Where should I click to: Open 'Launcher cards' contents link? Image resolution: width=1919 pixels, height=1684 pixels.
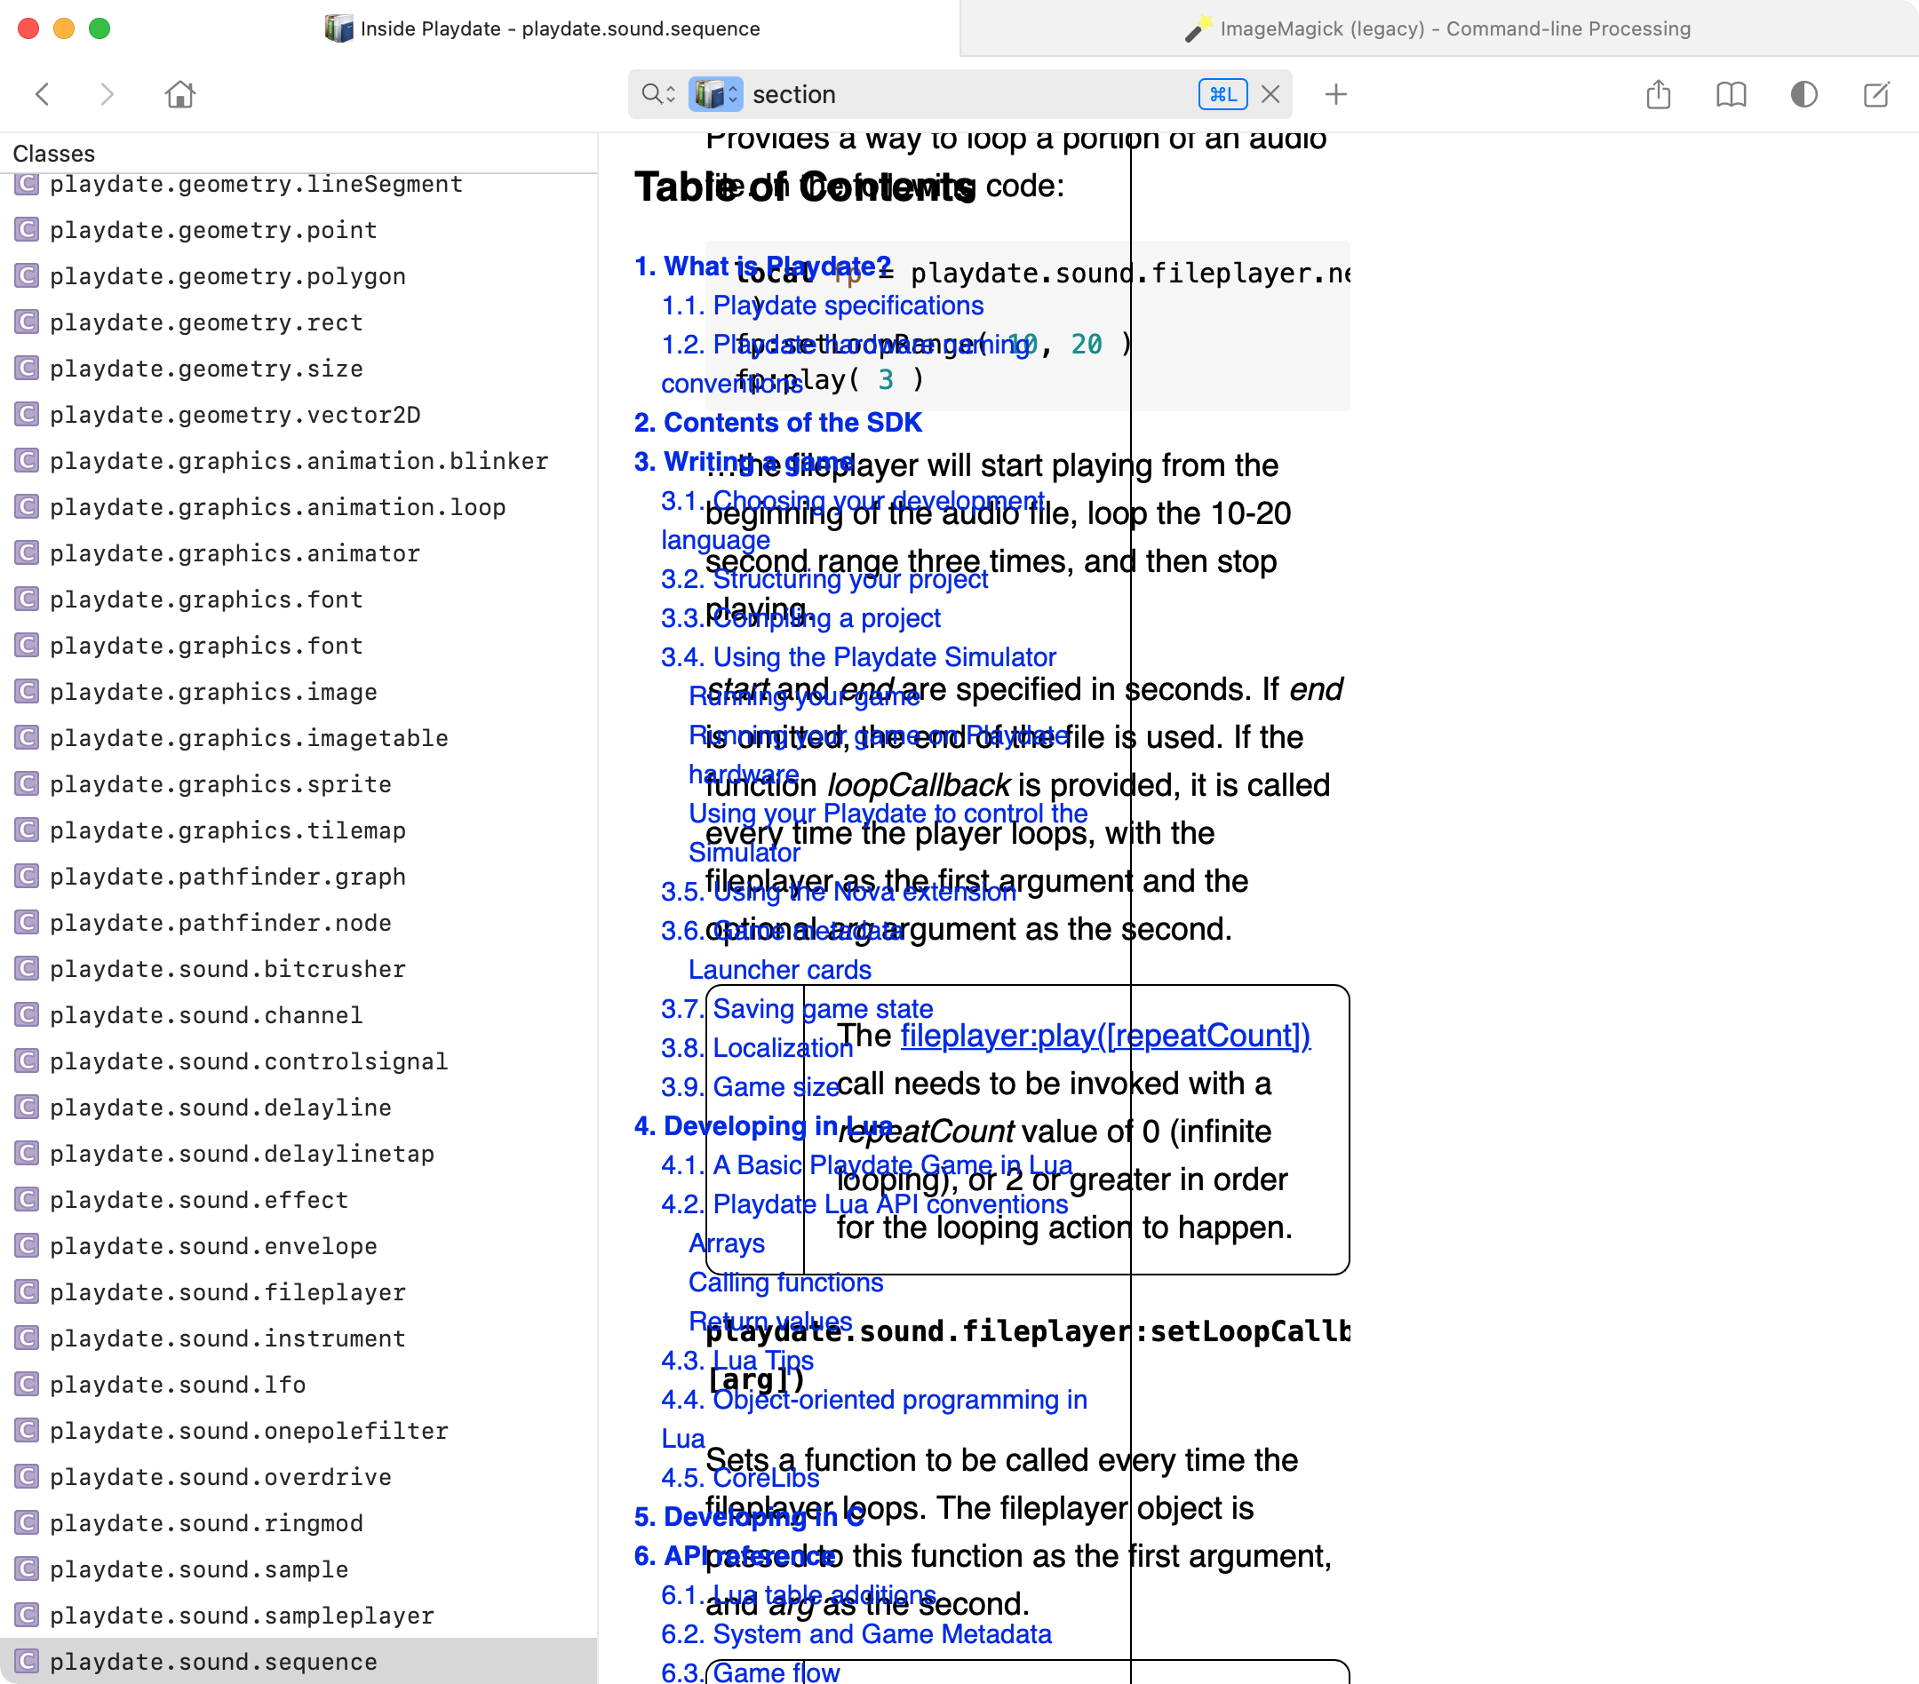coord(780,970)
